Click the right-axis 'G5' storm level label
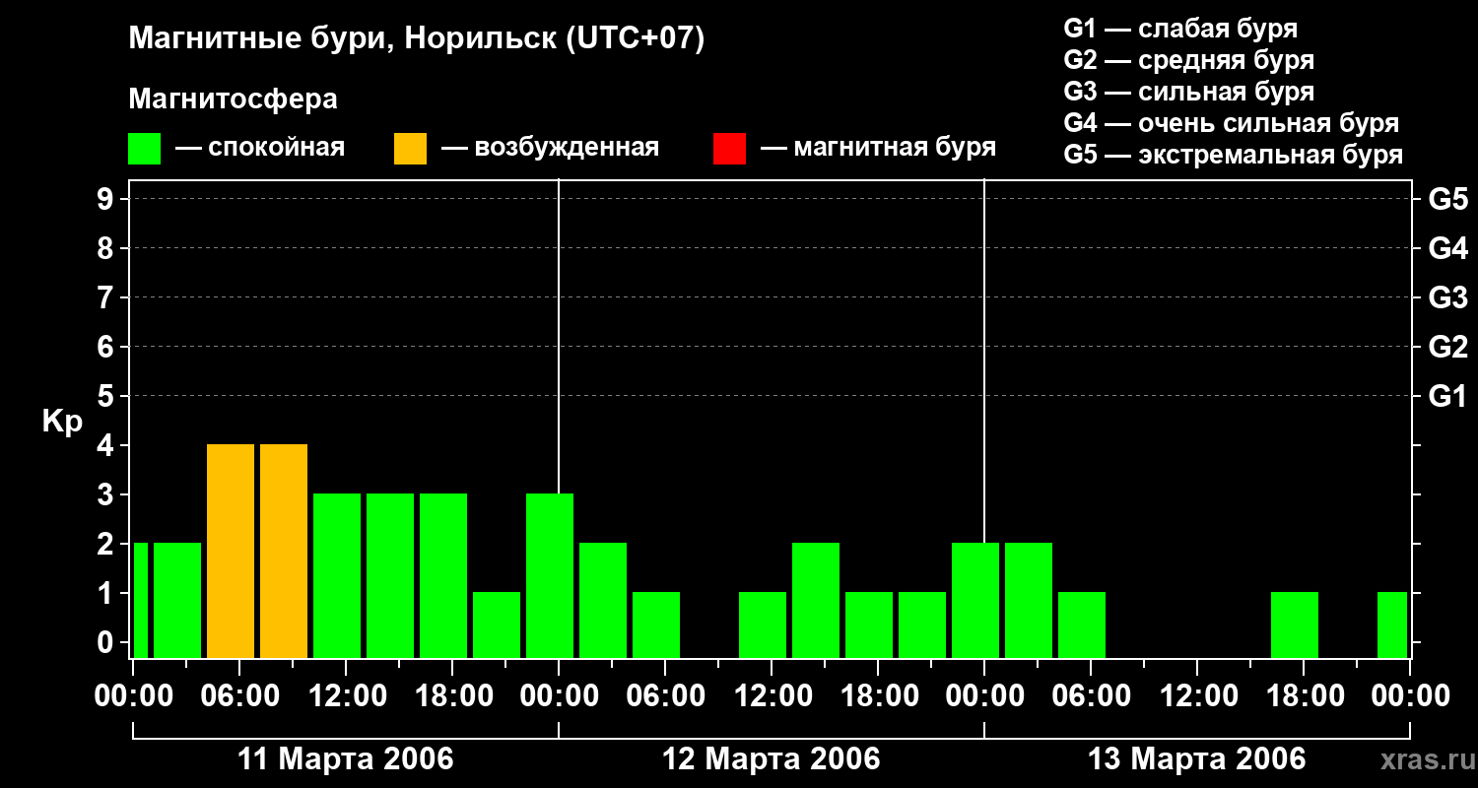 click(1447, 199)
